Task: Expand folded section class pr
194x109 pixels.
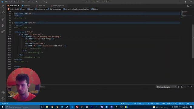Action: coord(13,14)
